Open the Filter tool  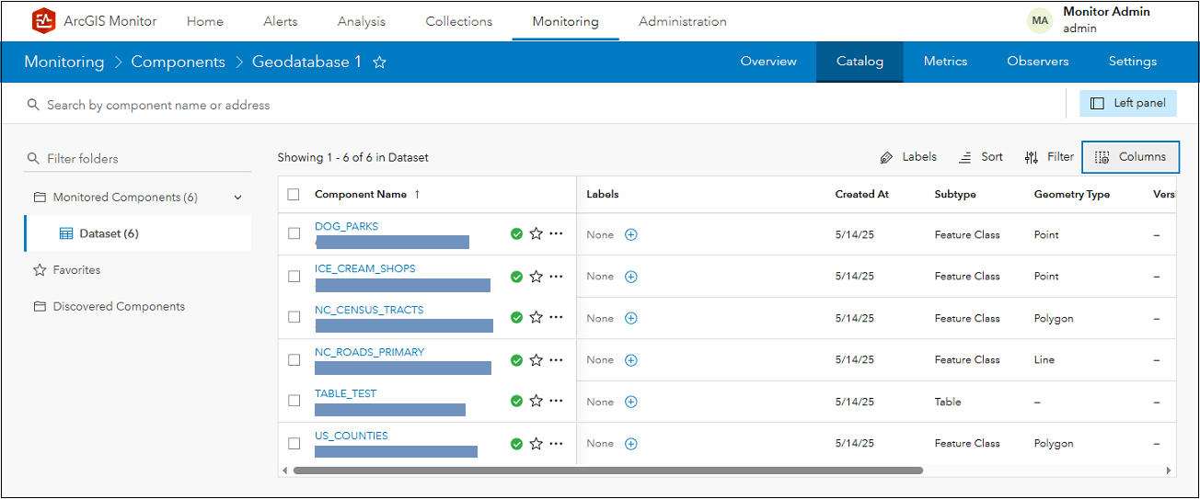(x=1049, y=157)
